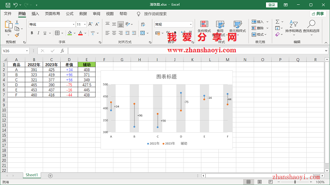Activate the Format Painter brush
330x185 pixels.
click(17, 35)
